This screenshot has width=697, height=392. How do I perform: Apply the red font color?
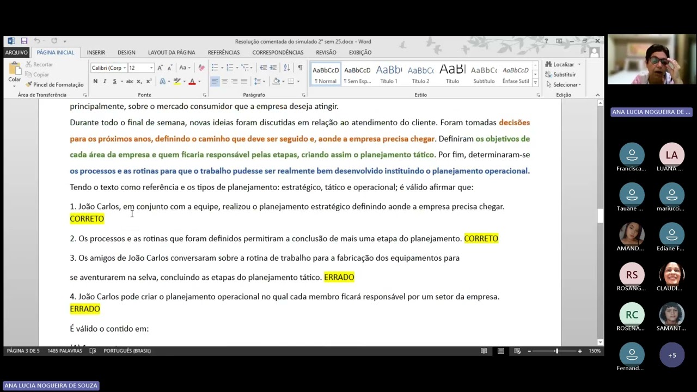point(192,82)
